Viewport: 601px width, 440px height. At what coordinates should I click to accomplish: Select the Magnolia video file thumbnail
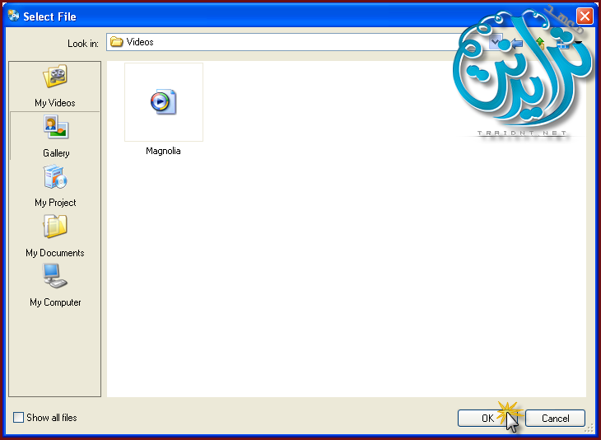point(164,102)
